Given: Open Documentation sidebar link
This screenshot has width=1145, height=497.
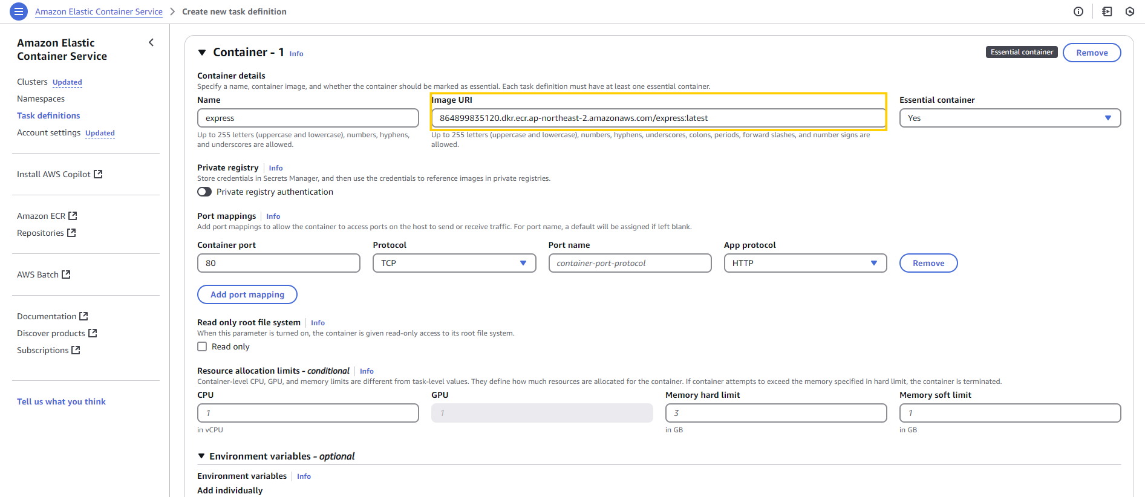Looking at the screenshot, I should pos(47,316).
